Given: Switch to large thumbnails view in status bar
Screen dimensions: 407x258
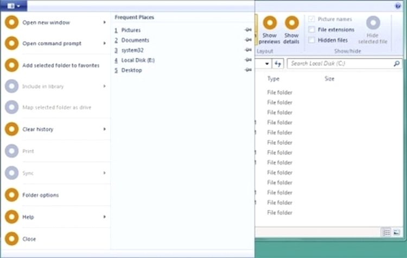Looking at the screenshot, I should pyautogui.click(x=396, y=232).
